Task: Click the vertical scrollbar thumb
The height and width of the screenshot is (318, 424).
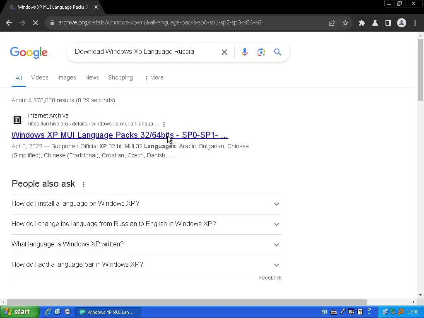Action: tap(420, 70)
